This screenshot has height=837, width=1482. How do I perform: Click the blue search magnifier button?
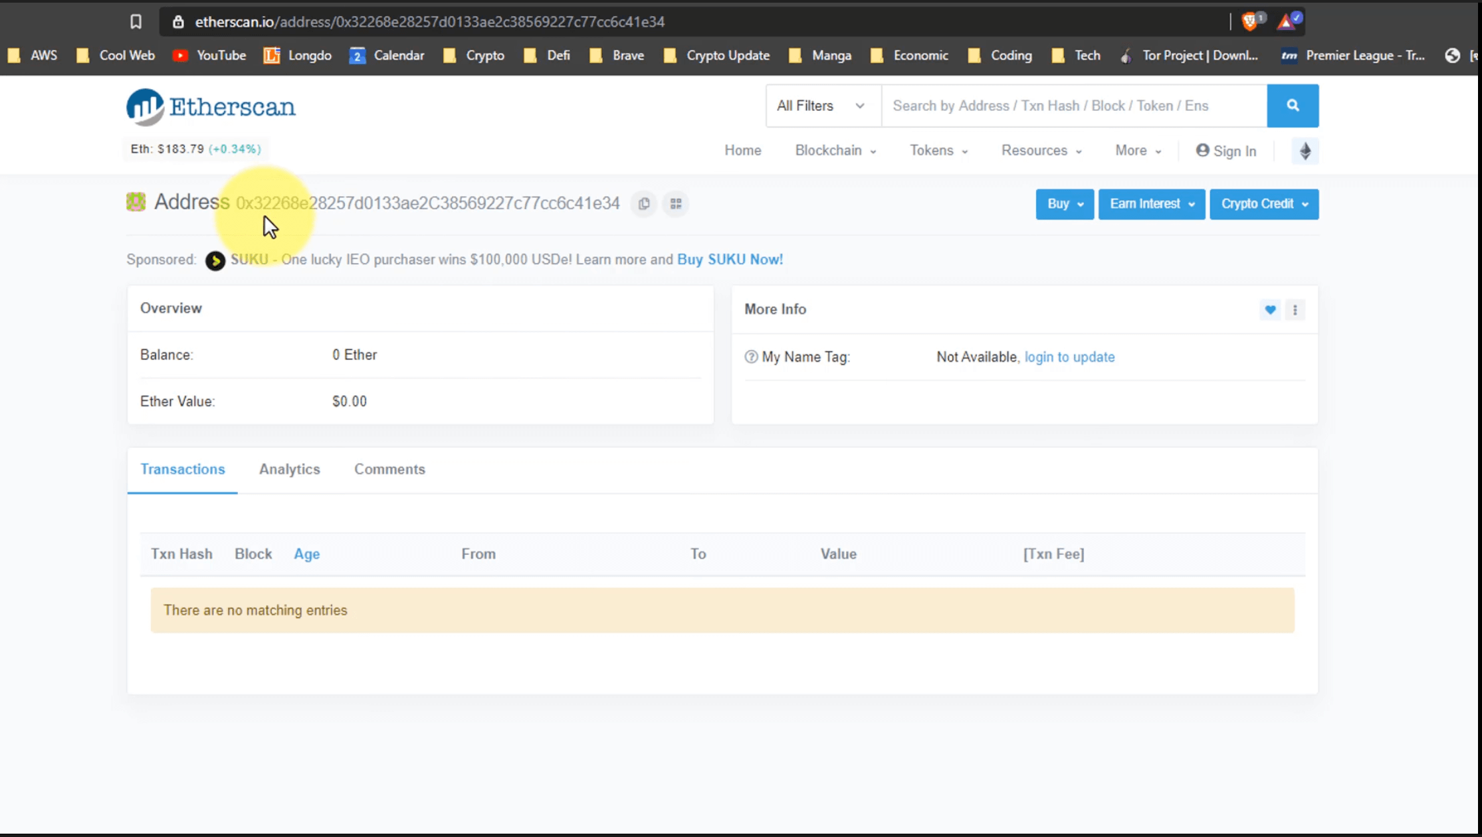pos(1293,106)
